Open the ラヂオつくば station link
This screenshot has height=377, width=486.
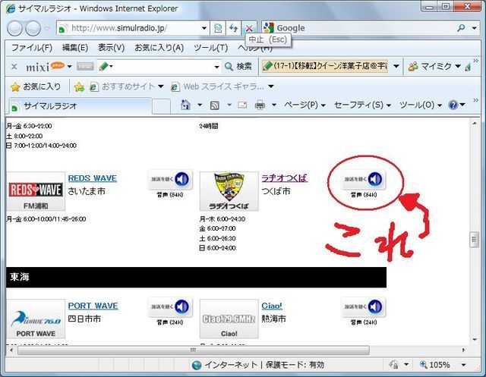pos(284,178)
